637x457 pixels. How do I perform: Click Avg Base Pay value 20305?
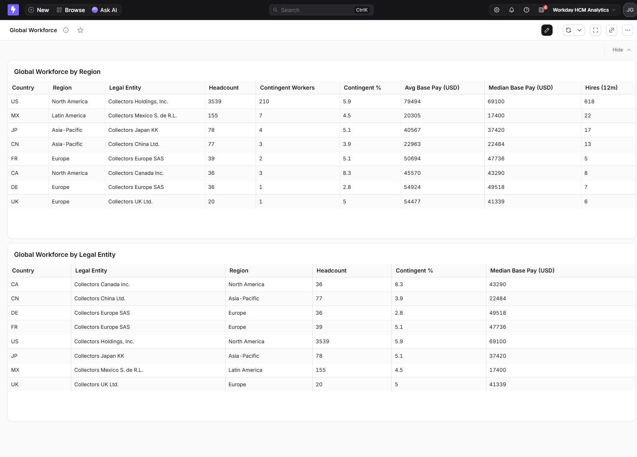point(412,115)
